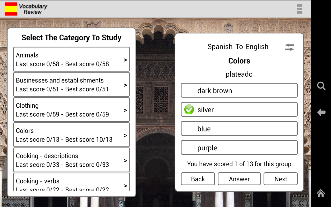Screen dimensions: 331x207
Task: Expand Businesses and establishments category
Action: (x=125, y=84)
